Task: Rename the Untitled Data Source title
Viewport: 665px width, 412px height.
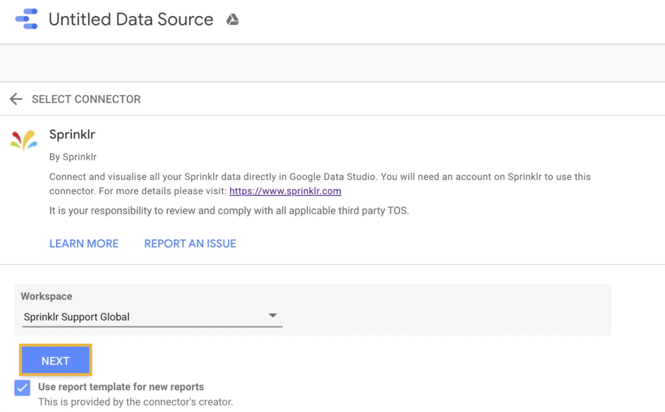Action: (131, 19)
